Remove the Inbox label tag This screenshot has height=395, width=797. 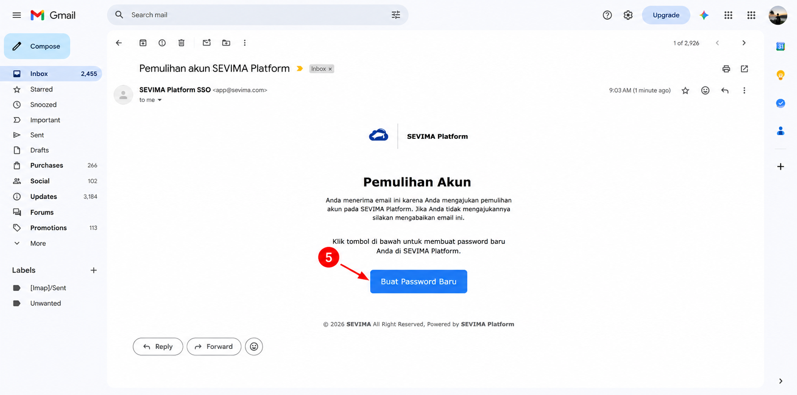(x=330, y=69)
